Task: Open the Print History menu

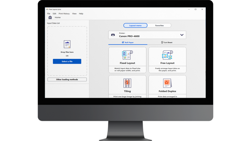Action: 64,14
